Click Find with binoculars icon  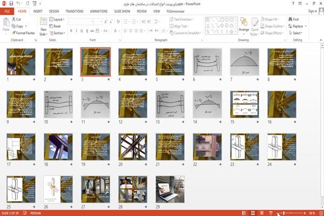pos(293,19)
